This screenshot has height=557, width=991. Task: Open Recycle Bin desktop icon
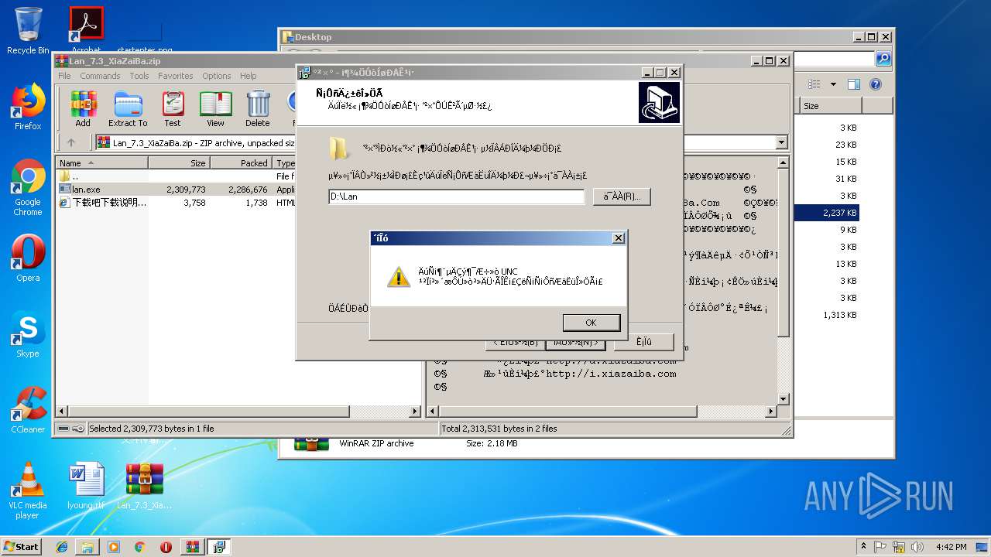pyautogui.click(x=28, y=31)
